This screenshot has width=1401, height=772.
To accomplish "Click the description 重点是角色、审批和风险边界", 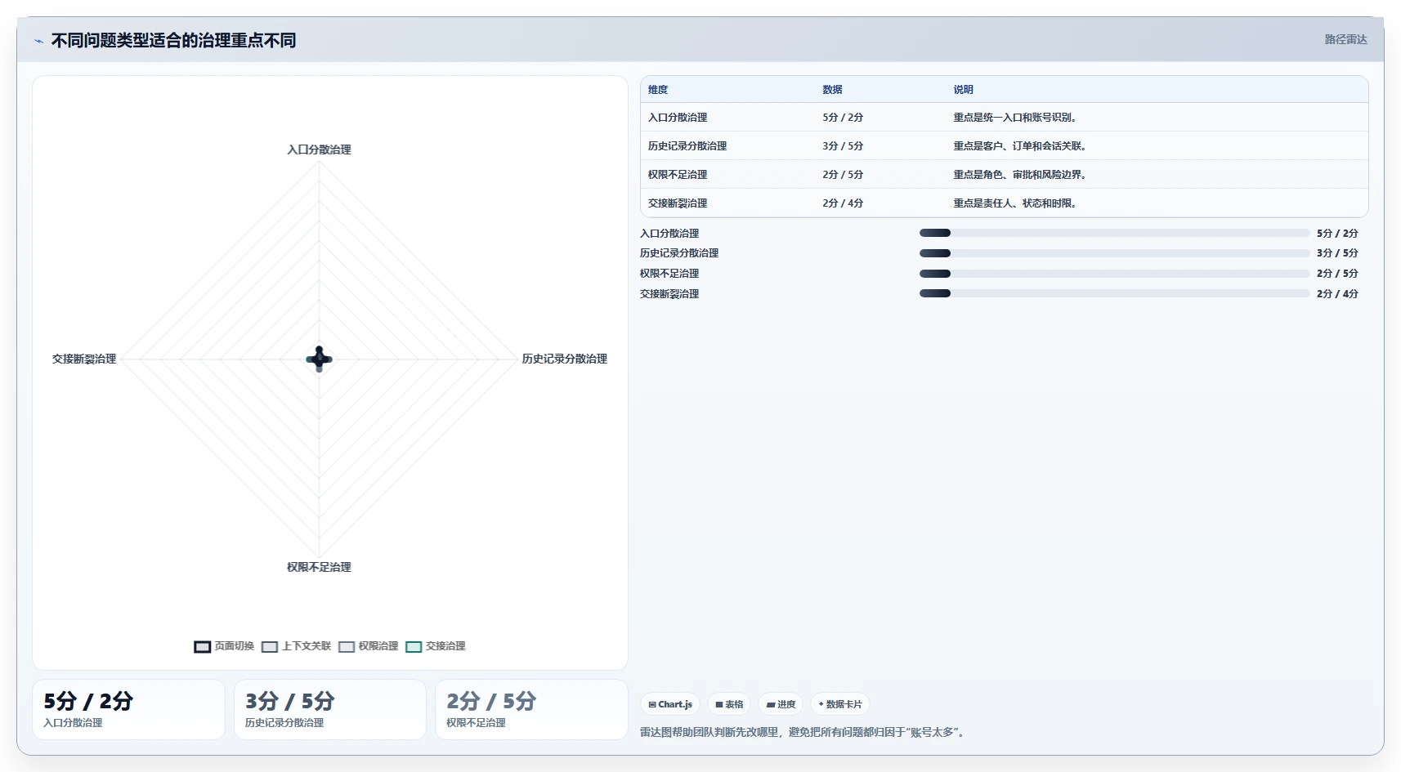I will coord(1022,175).
